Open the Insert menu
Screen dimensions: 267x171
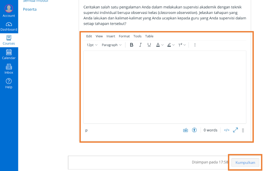coord(111,36)
